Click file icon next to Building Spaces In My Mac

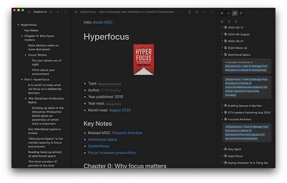pos(225,105)
